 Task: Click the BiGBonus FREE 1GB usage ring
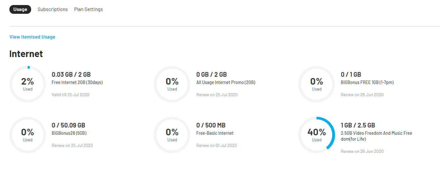tap(316, 84)
